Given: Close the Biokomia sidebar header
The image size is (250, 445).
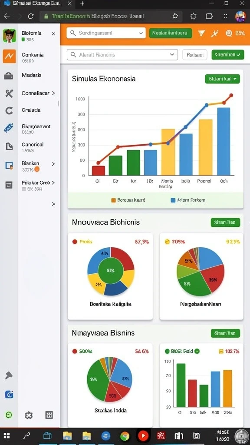Looking at the screenshot, I should [53, 34].
